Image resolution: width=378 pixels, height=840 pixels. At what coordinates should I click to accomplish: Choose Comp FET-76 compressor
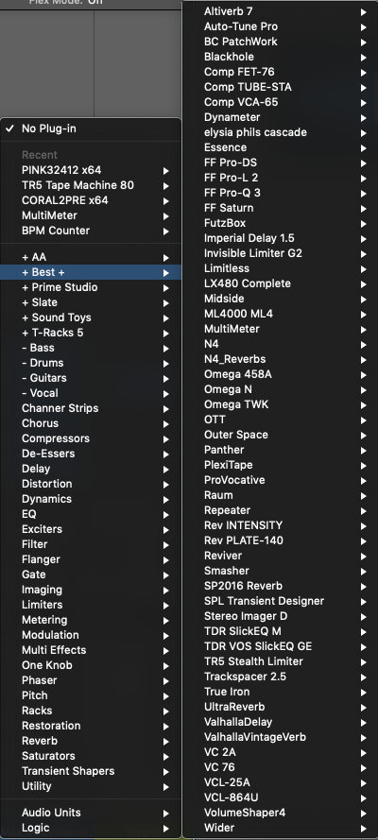pos(280,72)
